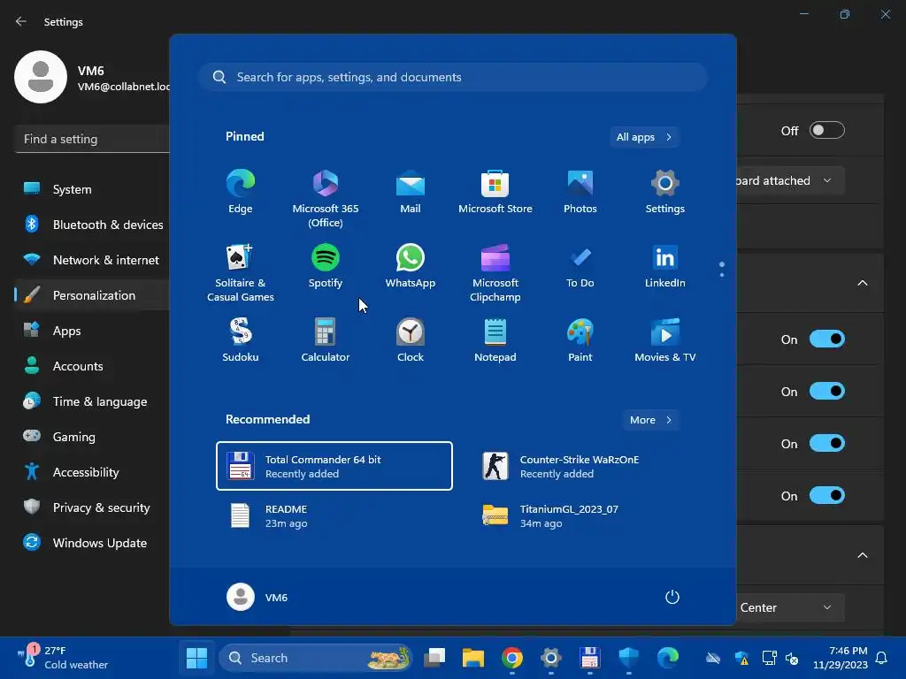Open File Explorer from the taskbar
Image resolution: width=906 pixels, height=679 pixels.
(x=473, y=658)
